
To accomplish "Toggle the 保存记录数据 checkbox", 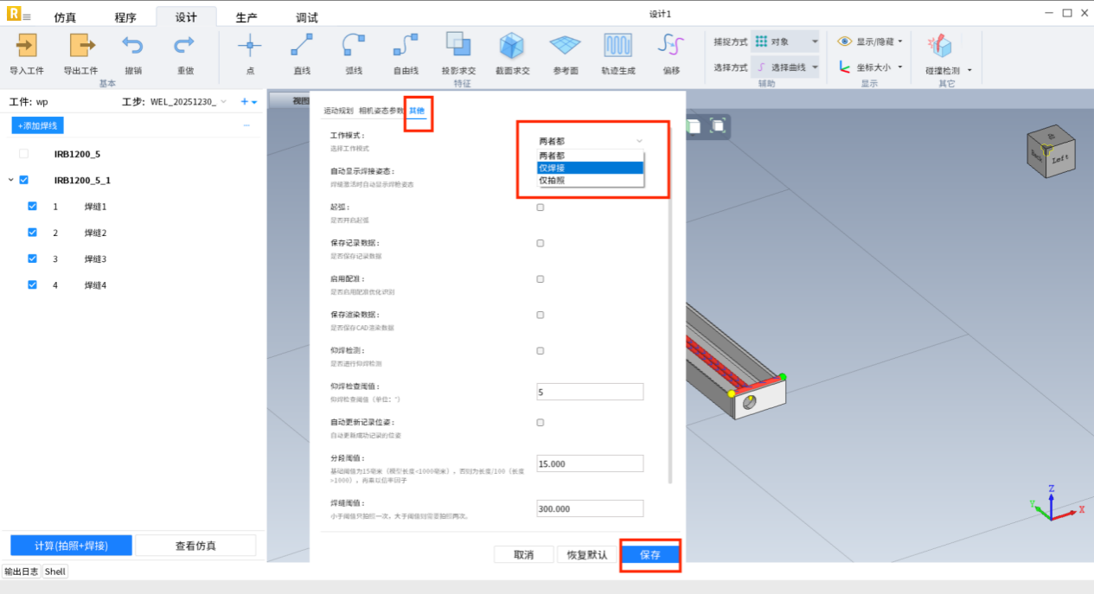I will (x=541, y=244).
